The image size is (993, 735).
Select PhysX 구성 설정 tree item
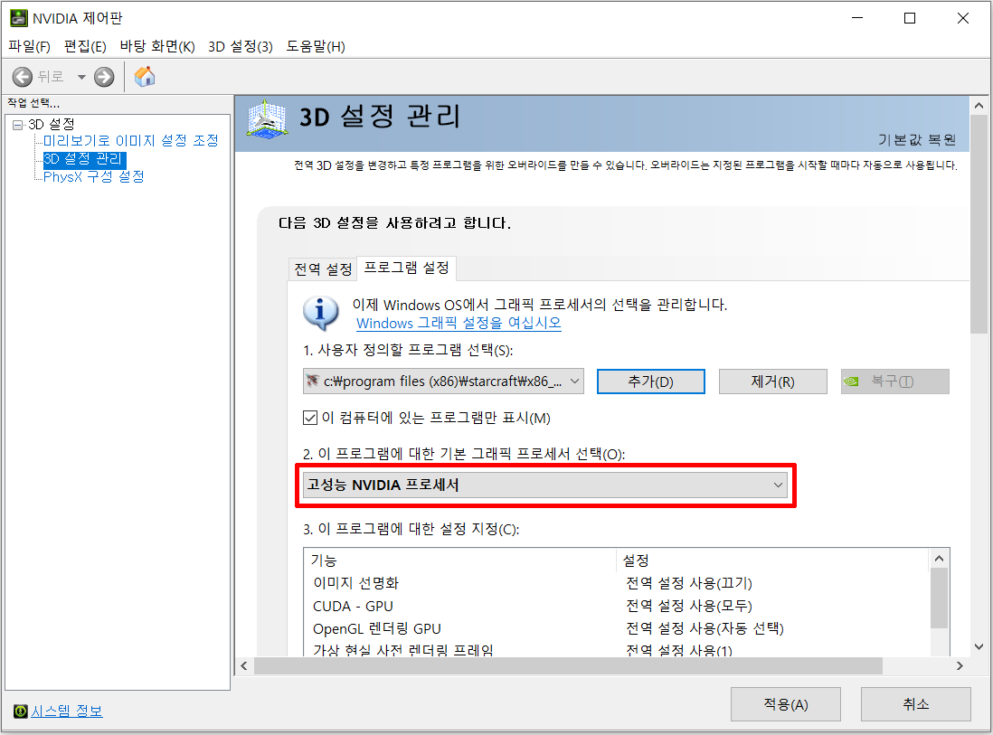[94, 176]
